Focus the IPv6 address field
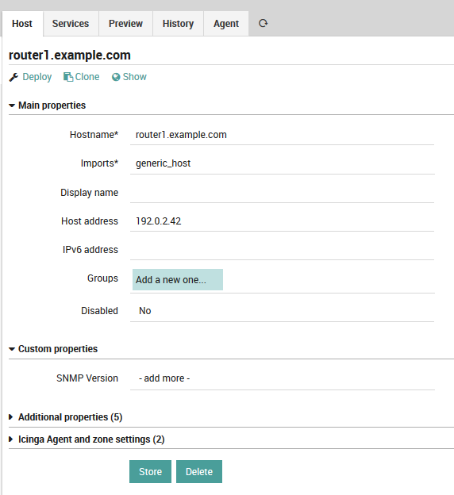Viewport: 454px width, 495px height. 282,249
